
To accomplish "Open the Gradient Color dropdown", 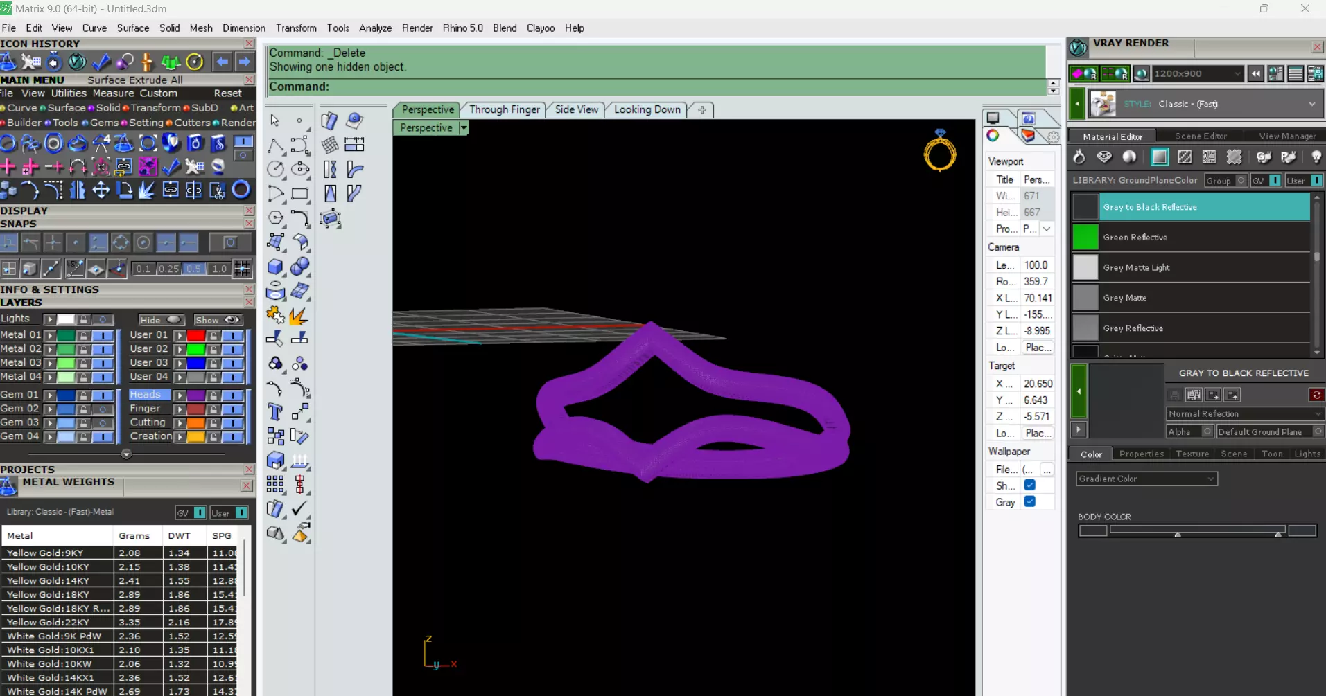I will click(x=1146, y=479).
